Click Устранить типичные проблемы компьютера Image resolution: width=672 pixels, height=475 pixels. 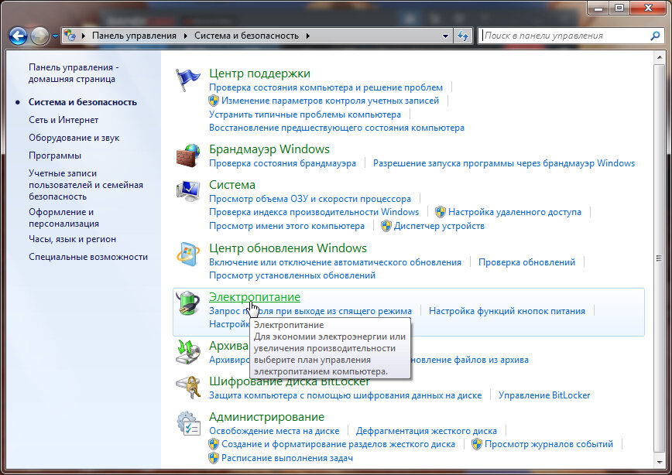point(305,114)
